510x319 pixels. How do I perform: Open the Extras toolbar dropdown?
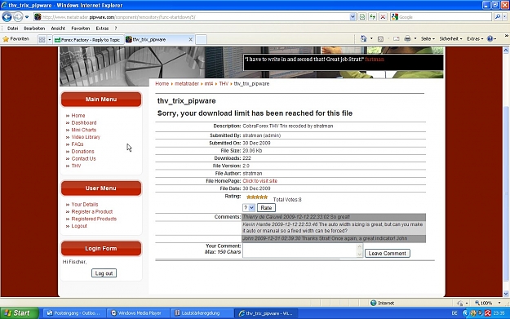(x=475, y=38)
